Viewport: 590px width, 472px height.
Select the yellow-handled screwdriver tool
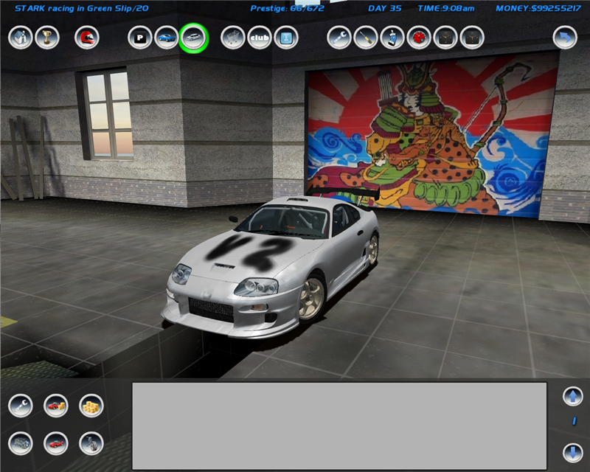(366, 38)
